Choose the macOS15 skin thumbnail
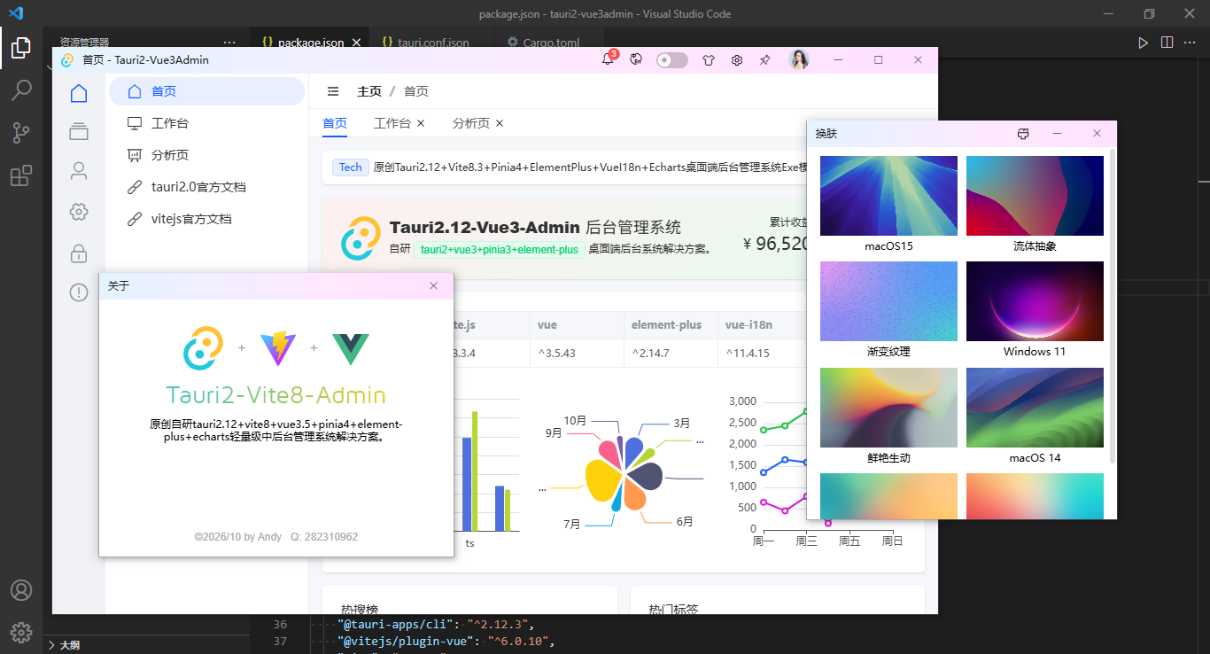Viewport: 1210px width, 654px height. coord(888,196)
